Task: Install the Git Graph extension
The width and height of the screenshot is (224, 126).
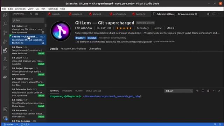Action: pos(41,64)
